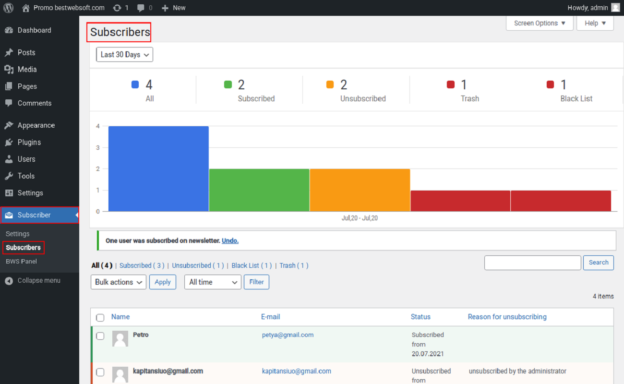The height and width of the screenshot is (384, 624).
Task: Click the Posts pushpin icon
Action: (x=9, y=52)
